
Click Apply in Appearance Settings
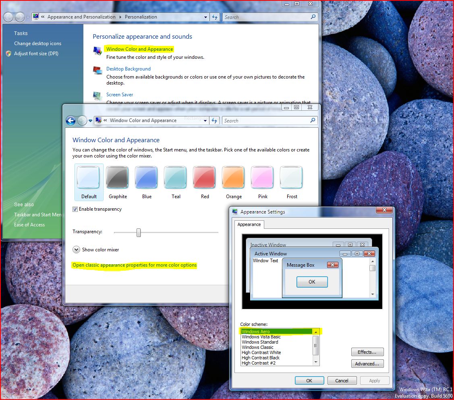tap(374, 380)
